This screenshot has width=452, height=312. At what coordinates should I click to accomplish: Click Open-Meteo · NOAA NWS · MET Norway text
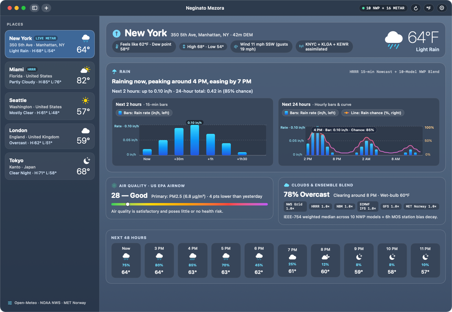(50, 303)
